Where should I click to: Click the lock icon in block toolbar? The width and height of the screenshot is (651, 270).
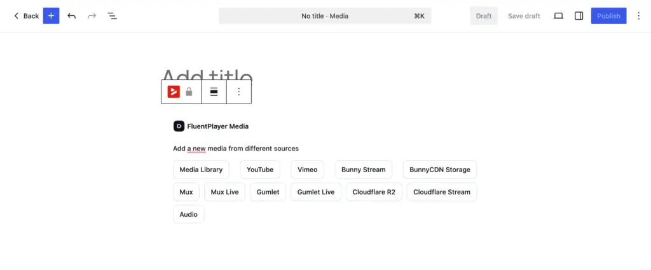click(x=189, y=91)
